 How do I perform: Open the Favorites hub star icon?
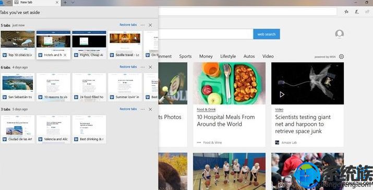click(x=346, y=11)
